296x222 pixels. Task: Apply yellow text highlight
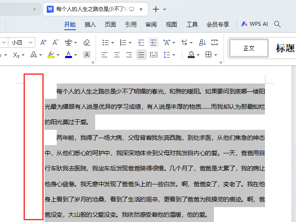[x=51, y=55]
